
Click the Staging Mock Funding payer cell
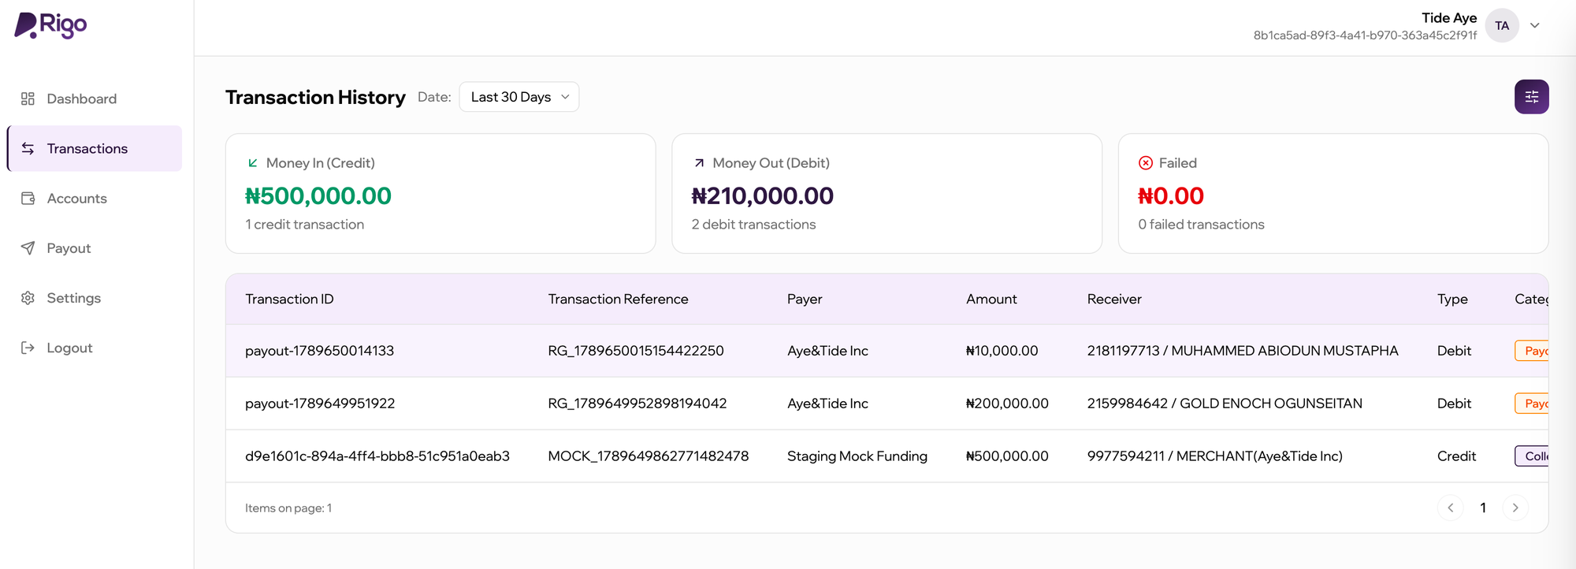point(857,456)
